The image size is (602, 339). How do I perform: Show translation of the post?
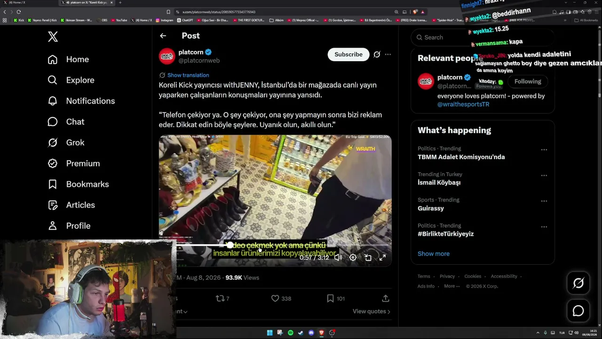tap(188, 75)
